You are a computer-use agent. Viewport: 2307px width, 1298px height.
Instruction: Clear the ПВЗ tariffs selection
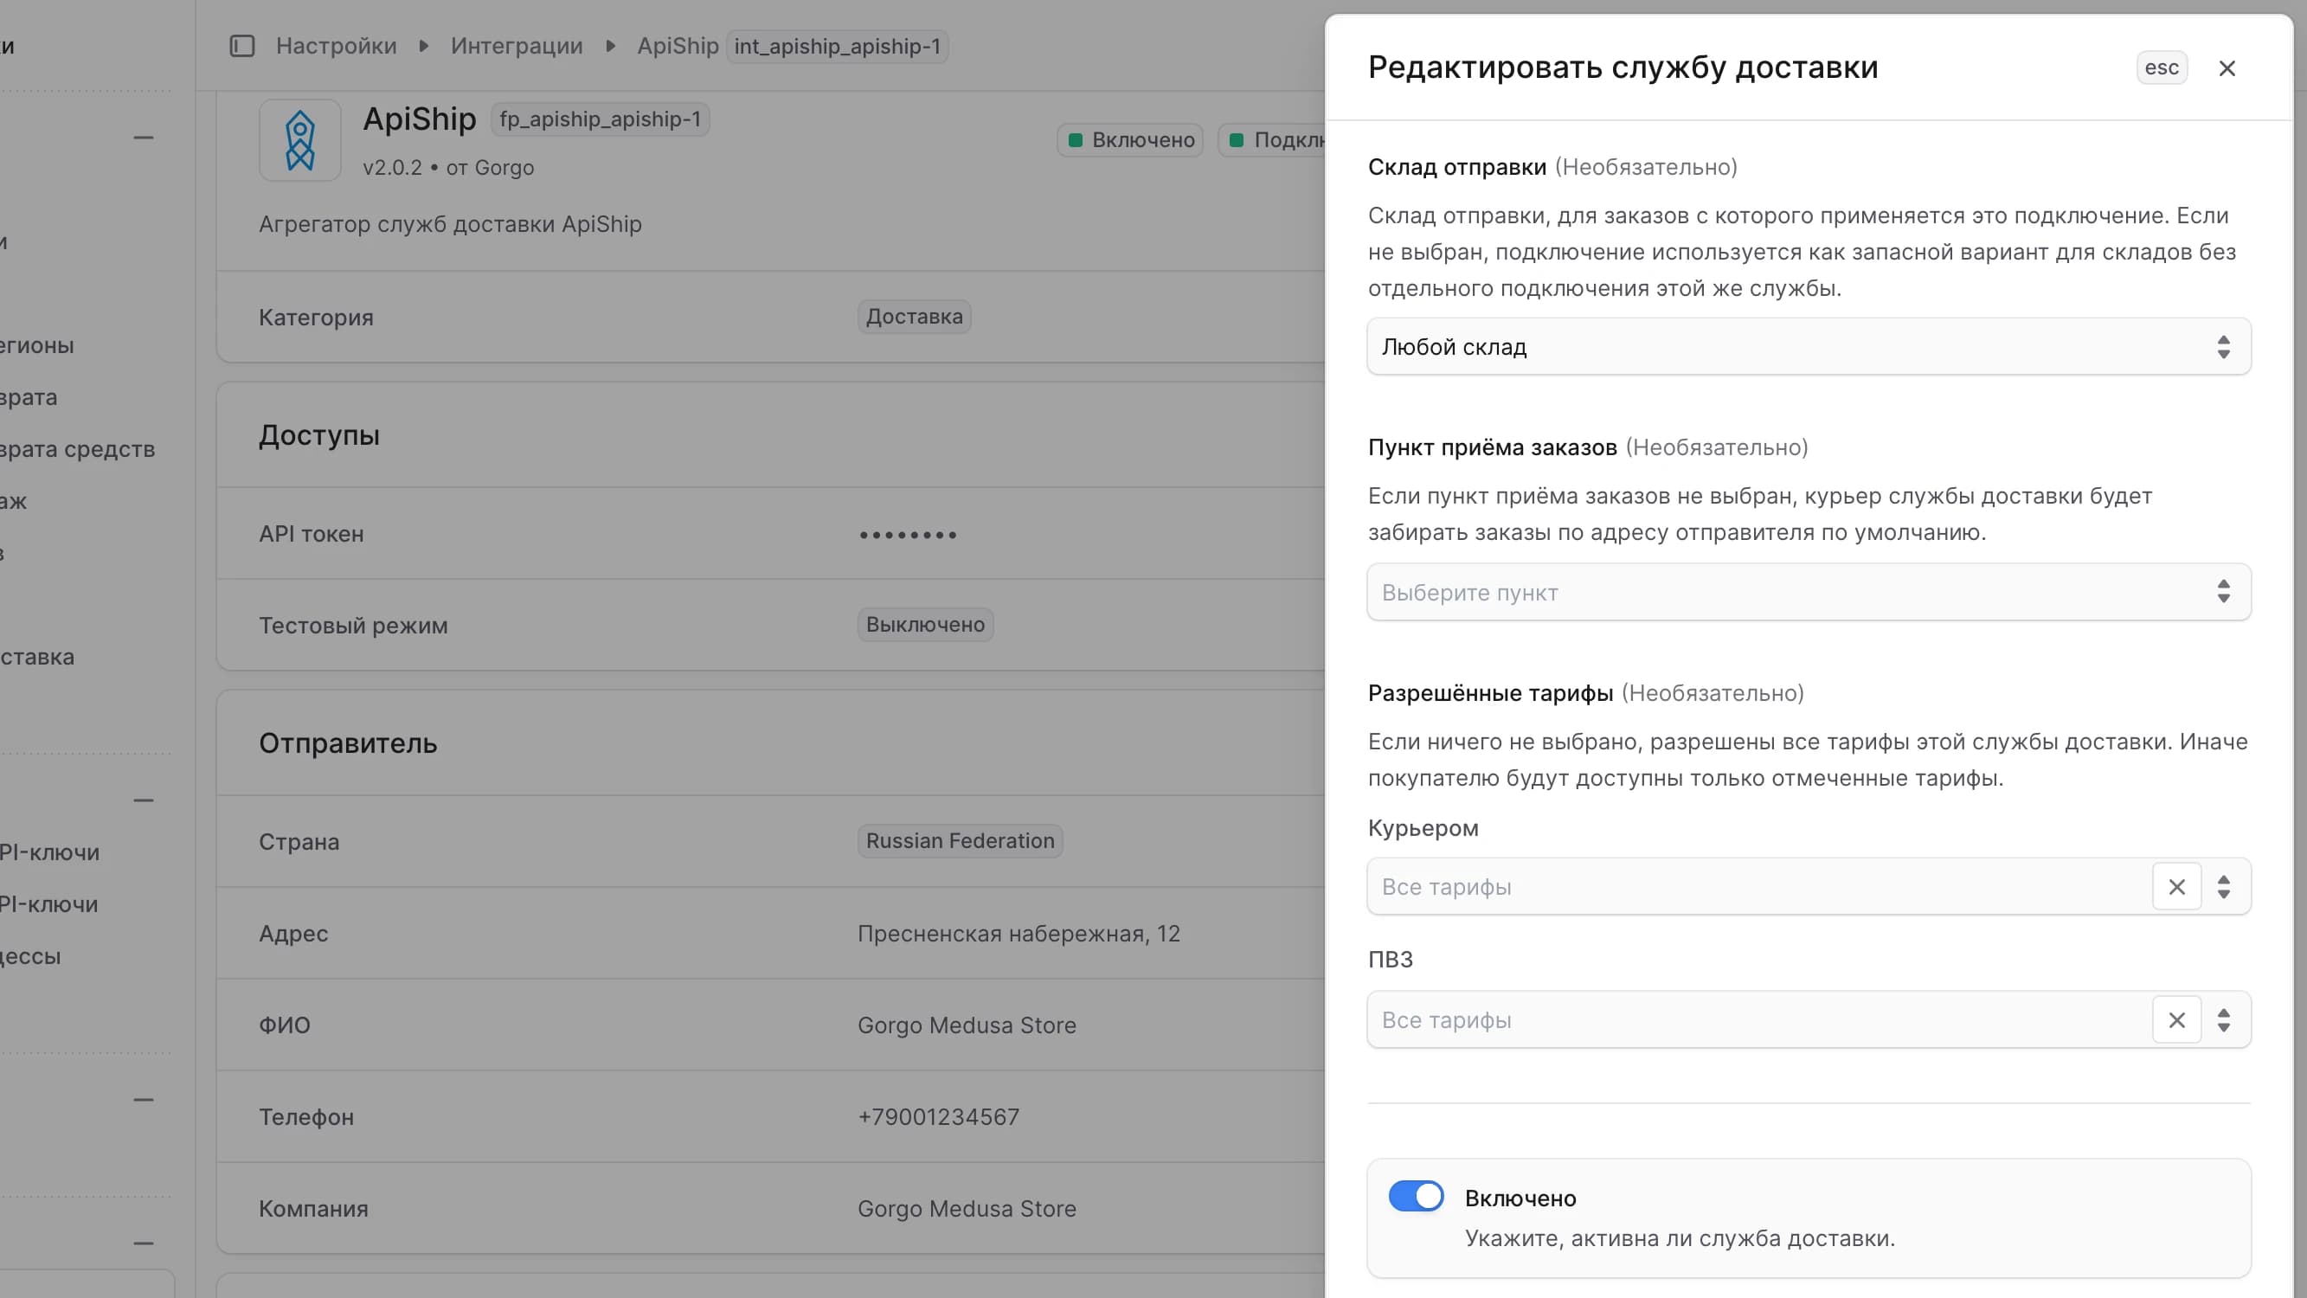2177,1020
